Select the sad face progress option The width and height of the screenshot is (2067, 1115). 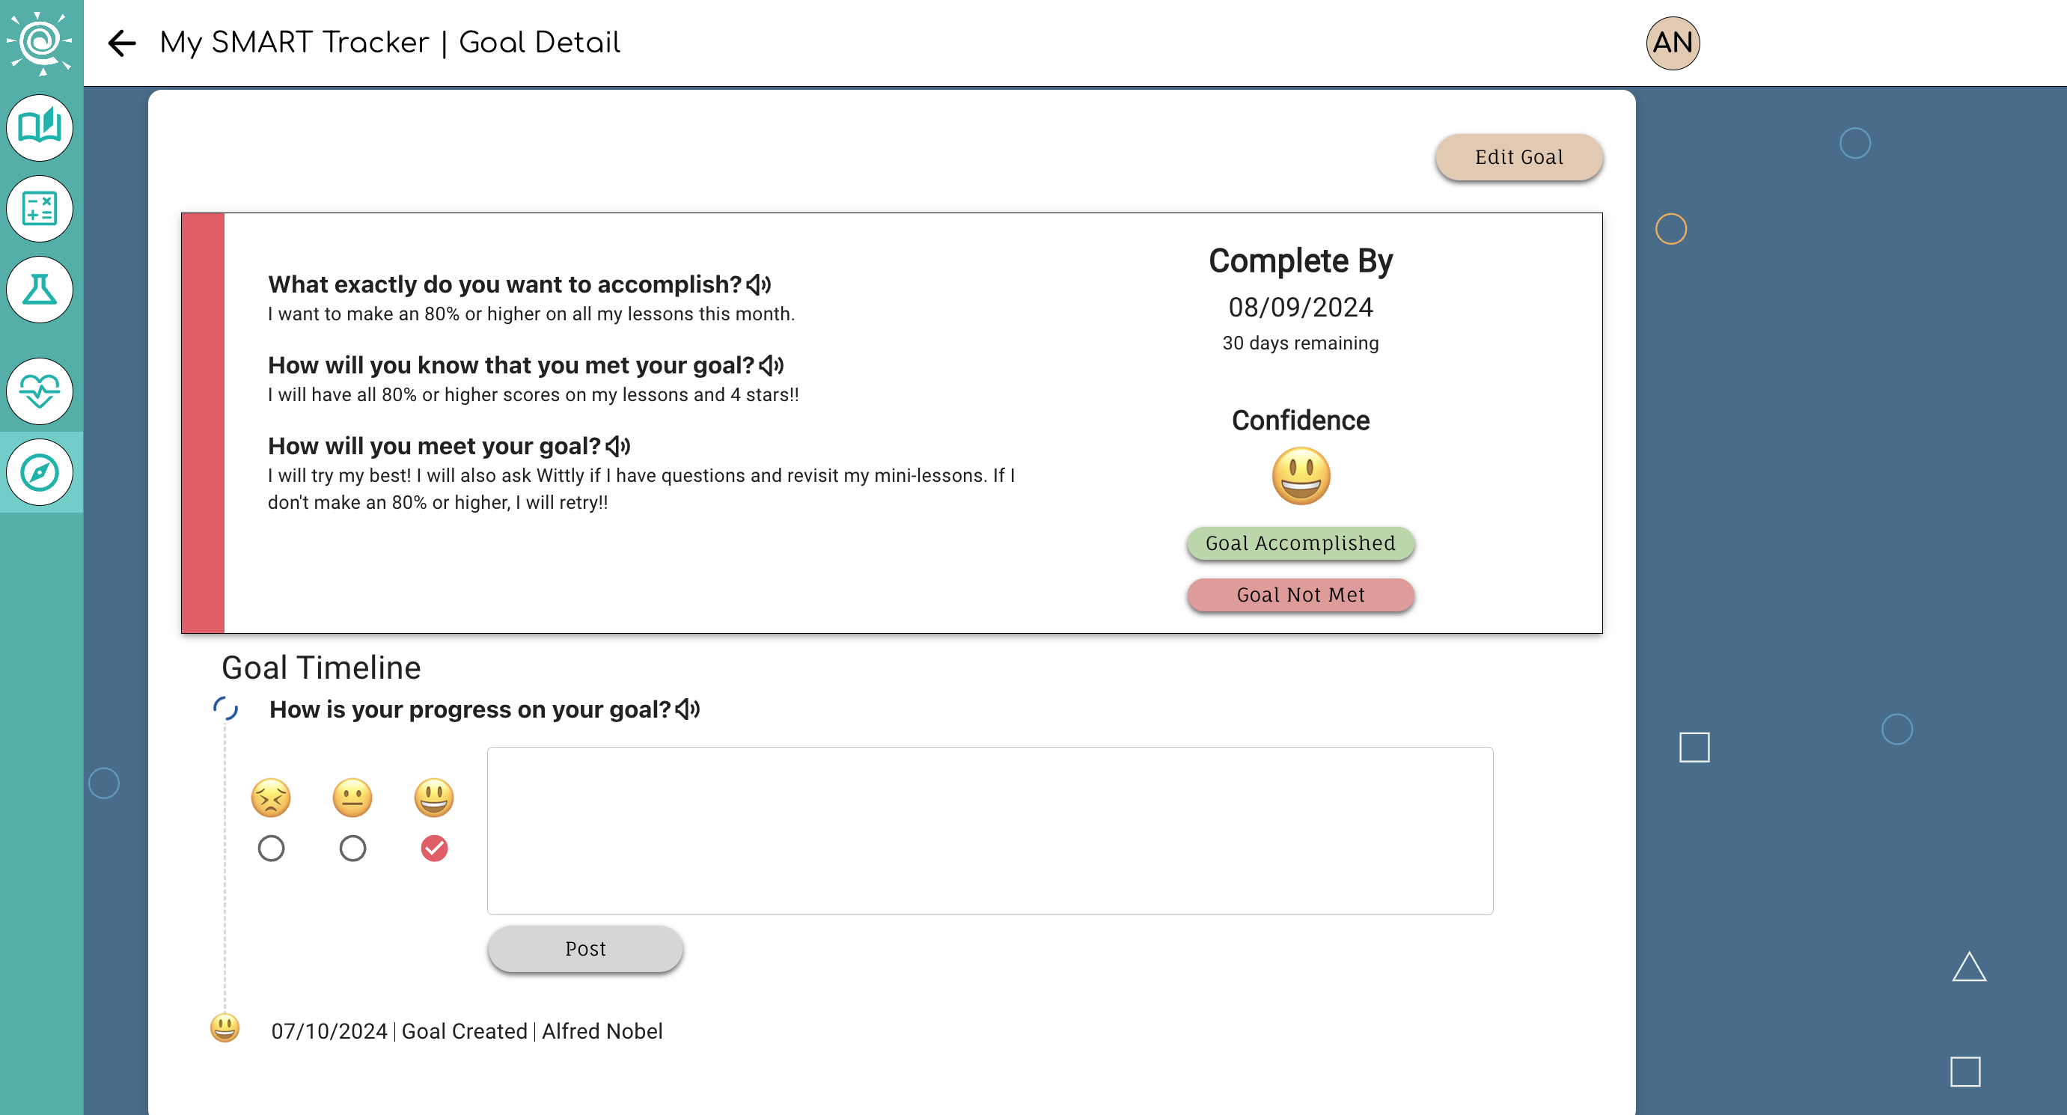[271, 848]
